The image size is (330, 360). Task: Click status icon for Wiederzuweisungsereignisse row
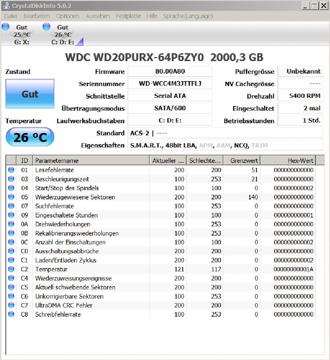coord(11,278)
